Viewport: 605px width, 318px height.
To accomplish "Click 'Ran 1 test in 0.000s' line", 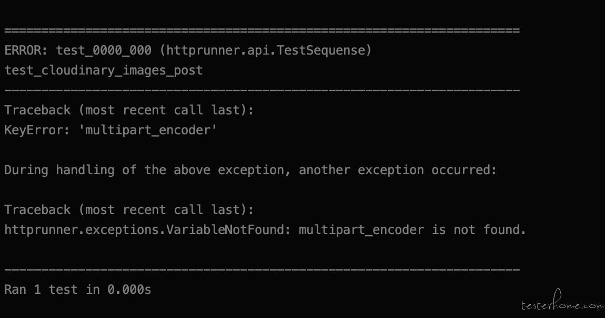I will click(77, 290).
